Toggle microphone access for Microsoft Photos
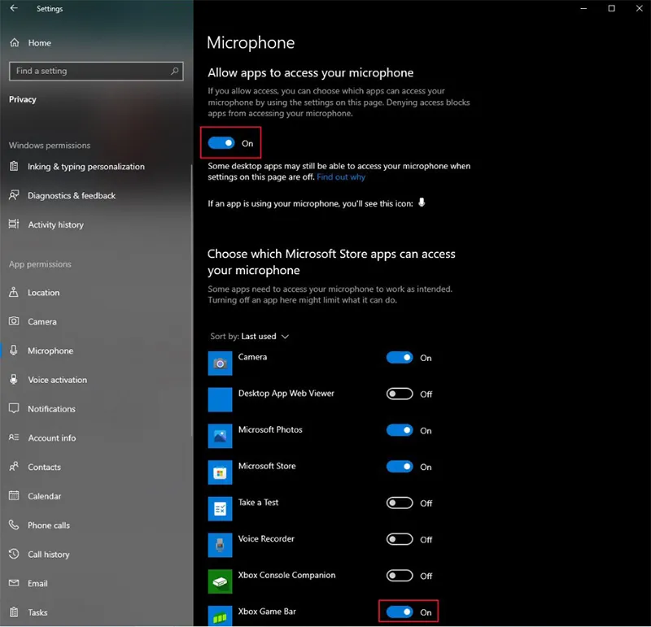This screenshot has width=651, height=627. (x=400, y=430)
